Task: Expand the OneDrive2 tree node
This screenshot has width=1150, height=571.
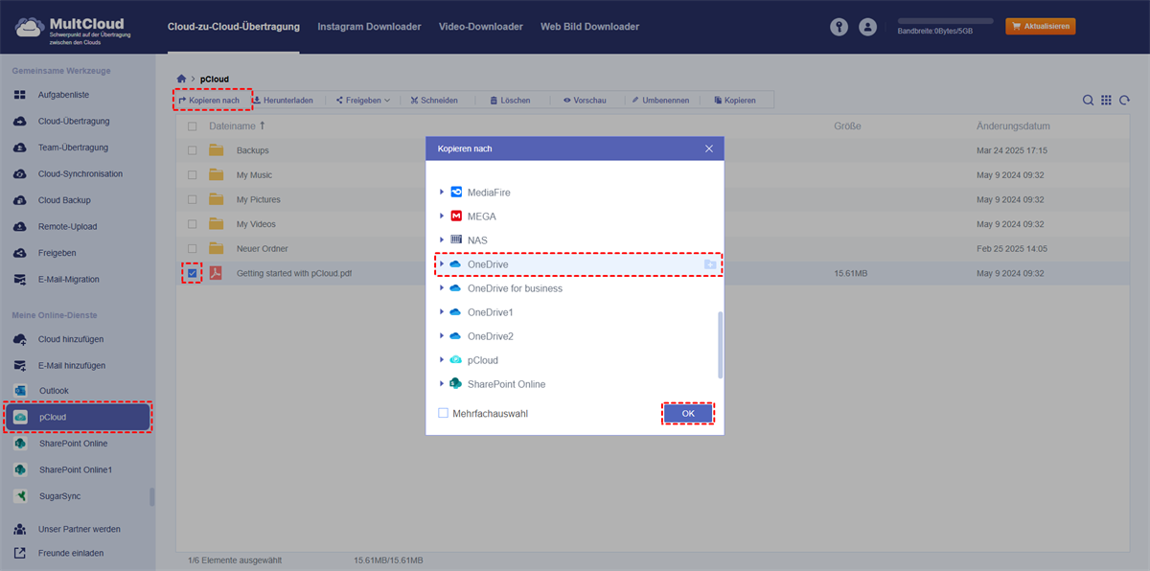Action: [442, 336]
